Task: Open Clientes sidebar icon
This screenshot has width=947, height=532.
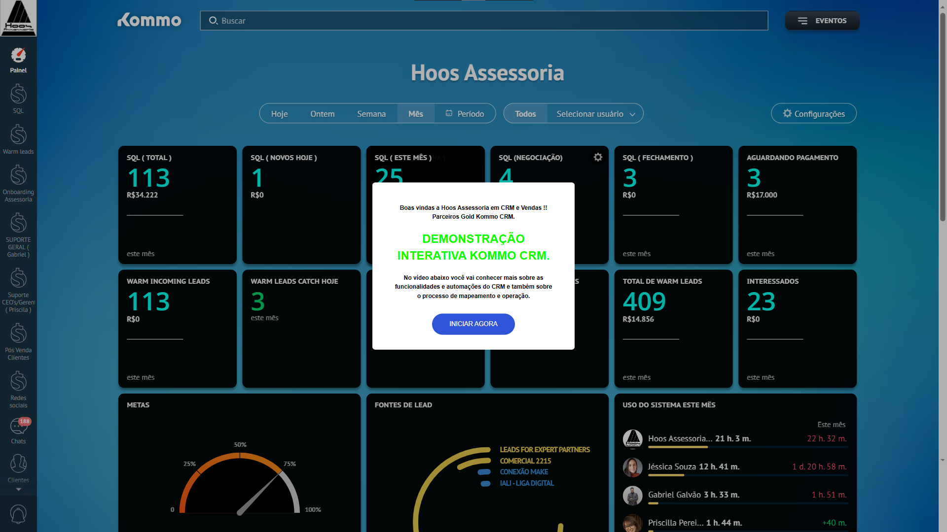Action: [18, 468]
